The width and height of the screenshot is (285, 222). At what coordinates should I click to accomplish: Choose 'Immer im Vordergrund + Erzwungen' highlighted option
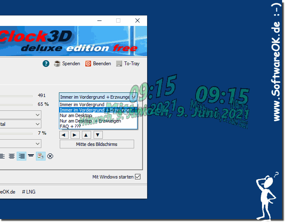coord(98,110)
